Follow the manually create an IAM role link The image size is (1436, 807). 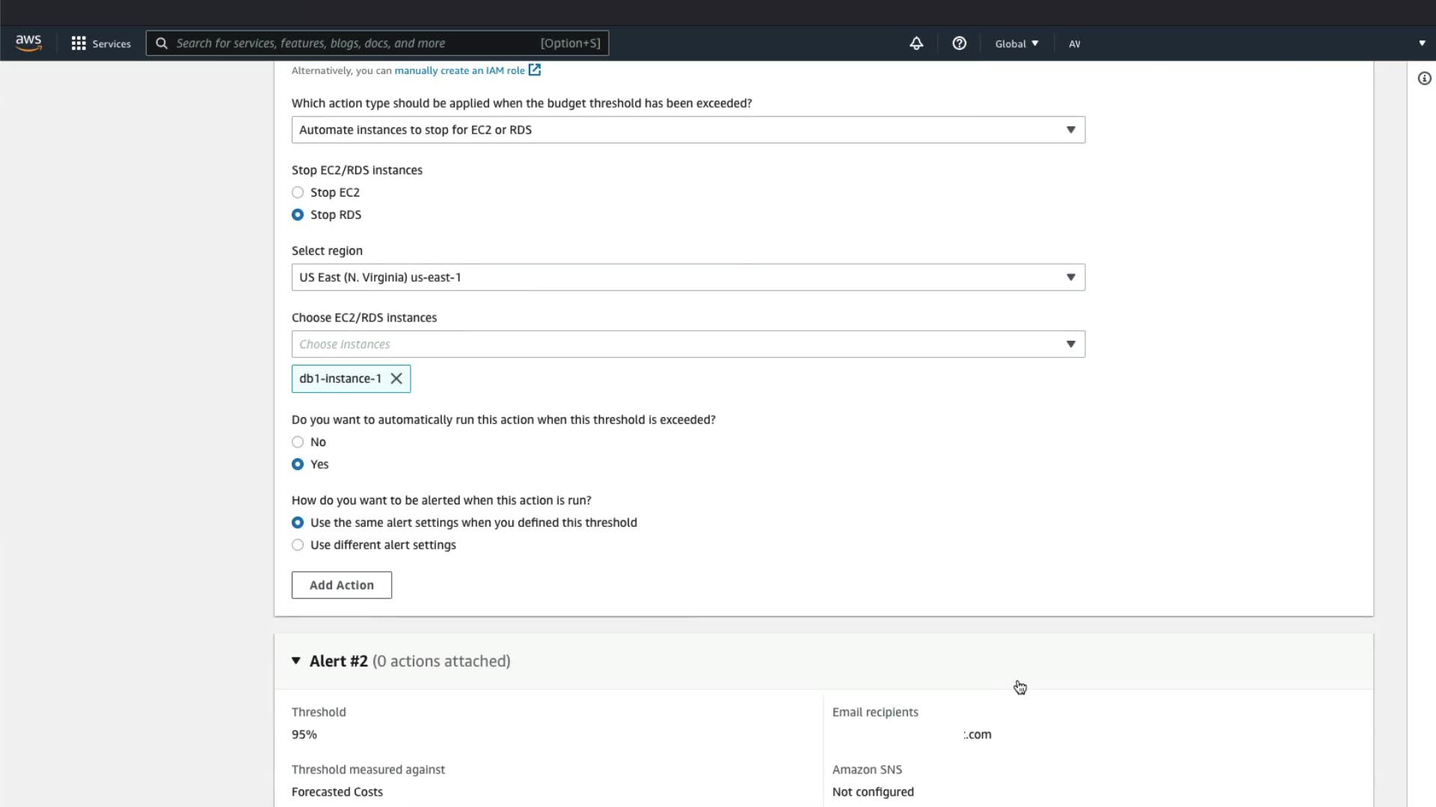[459, 71]
